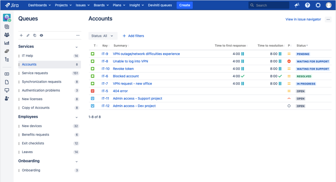The image size is (336, 182).
Task: Click the Create button
Action: tap(185, 5)
